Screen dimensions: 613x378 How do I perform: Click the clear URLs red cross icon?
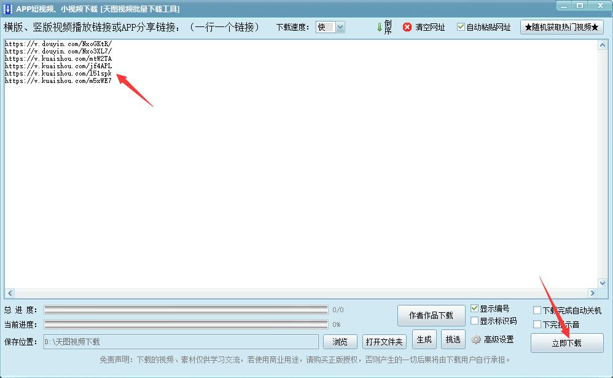pos(407,27)
